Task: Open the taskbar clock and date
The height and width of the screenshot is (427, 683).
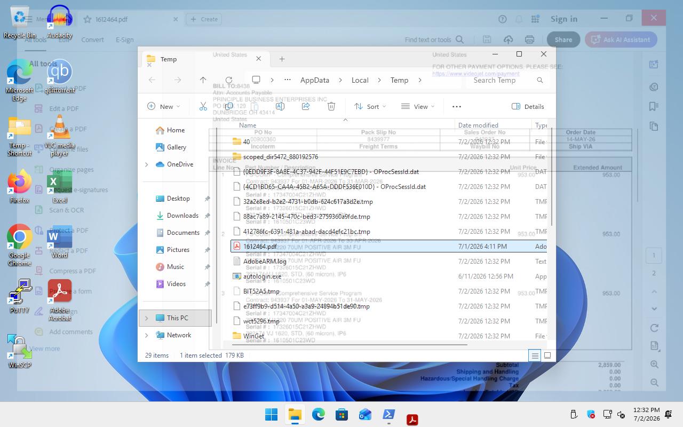Action: click(647, 415)
